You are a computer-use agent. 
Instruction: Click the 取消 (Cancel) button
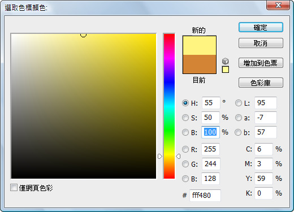coord(261,43)
